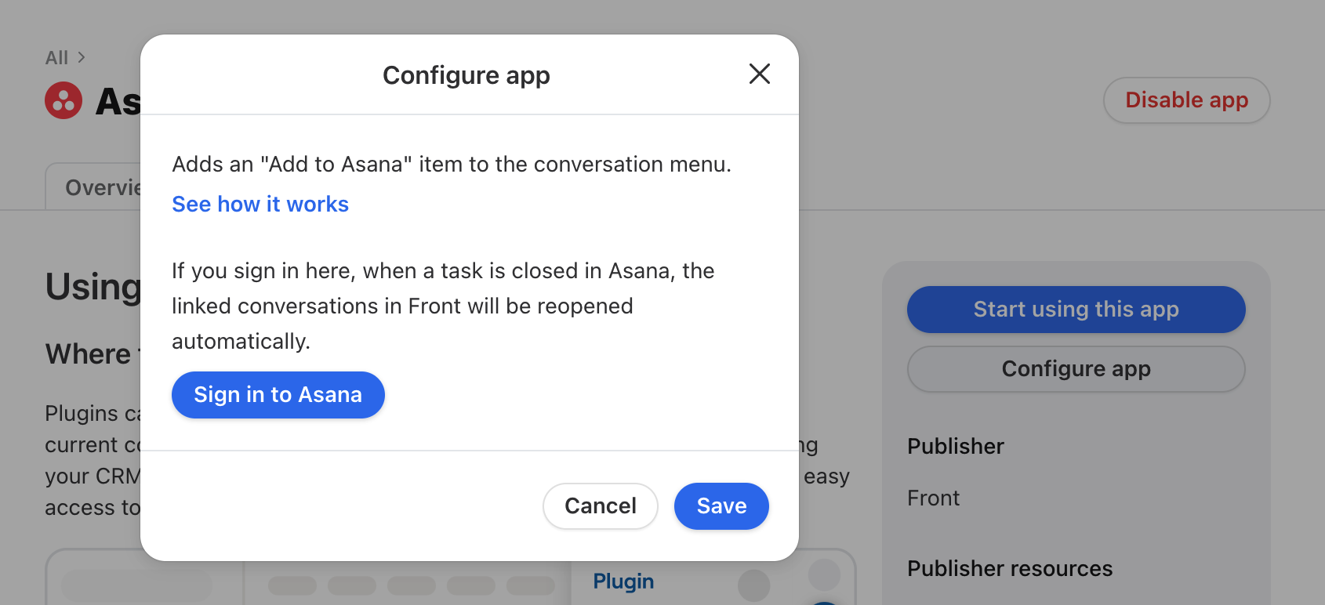Switch to the Overview tab

[x=94, y=187]
